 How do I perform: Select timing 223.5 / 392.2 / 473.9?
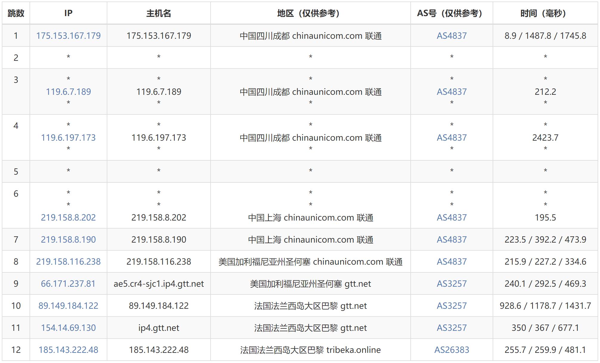coord(545,240)
